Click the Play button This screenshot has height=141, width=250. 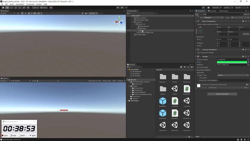tap(118, 8)
